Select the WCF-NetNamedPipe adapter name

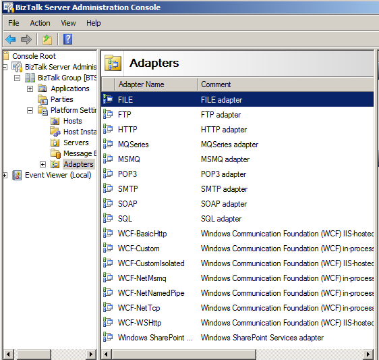point(151,293)
